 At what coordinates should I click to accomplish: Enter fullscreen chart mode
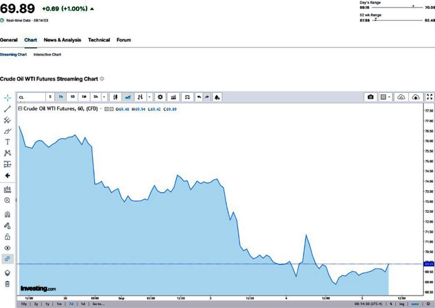click(x=429, y=97)
